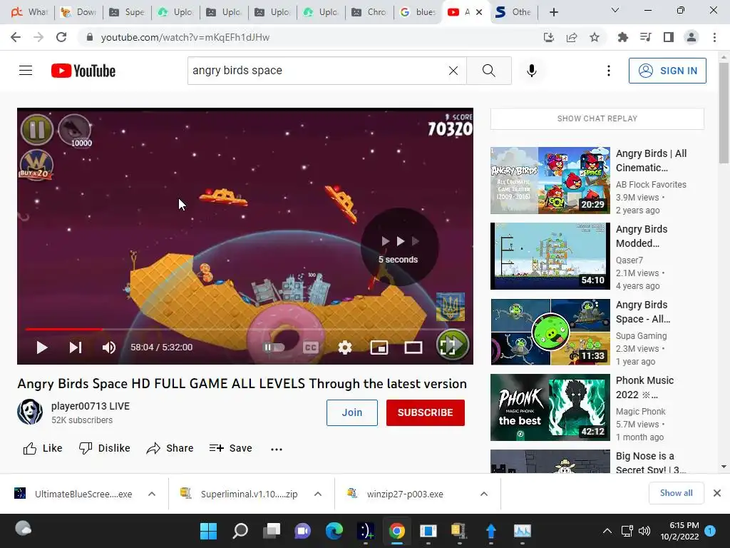Switch to the Othe tab

(513, 12)
